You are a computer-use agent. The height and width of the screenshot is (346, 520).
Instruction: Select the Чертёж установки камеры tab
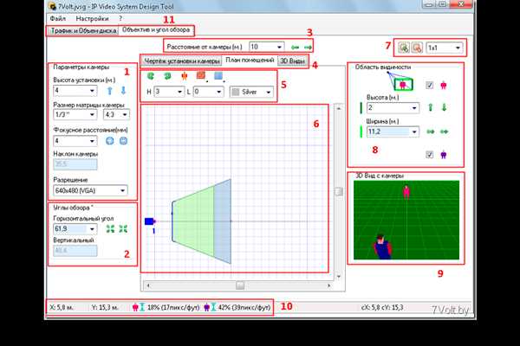(180, 61)
